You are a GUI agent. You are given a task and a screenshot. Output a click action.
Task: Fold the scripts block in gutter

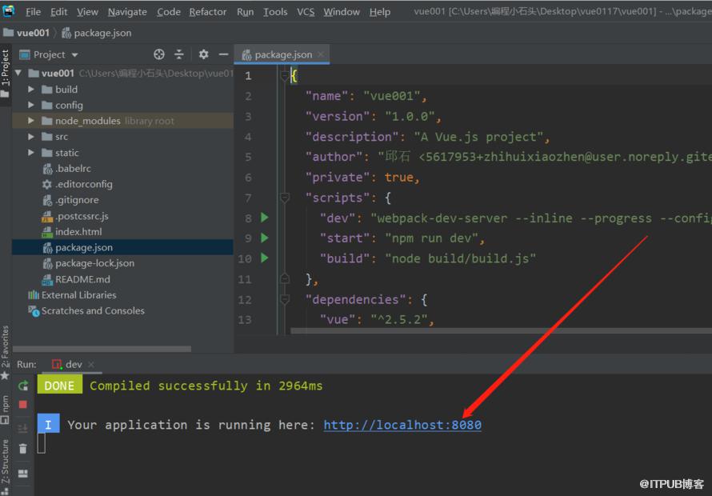pos(285,198)
